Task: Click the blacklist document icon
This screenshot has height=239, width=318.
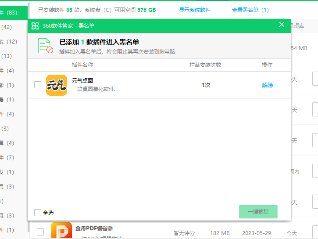Action: pos(46,46)
